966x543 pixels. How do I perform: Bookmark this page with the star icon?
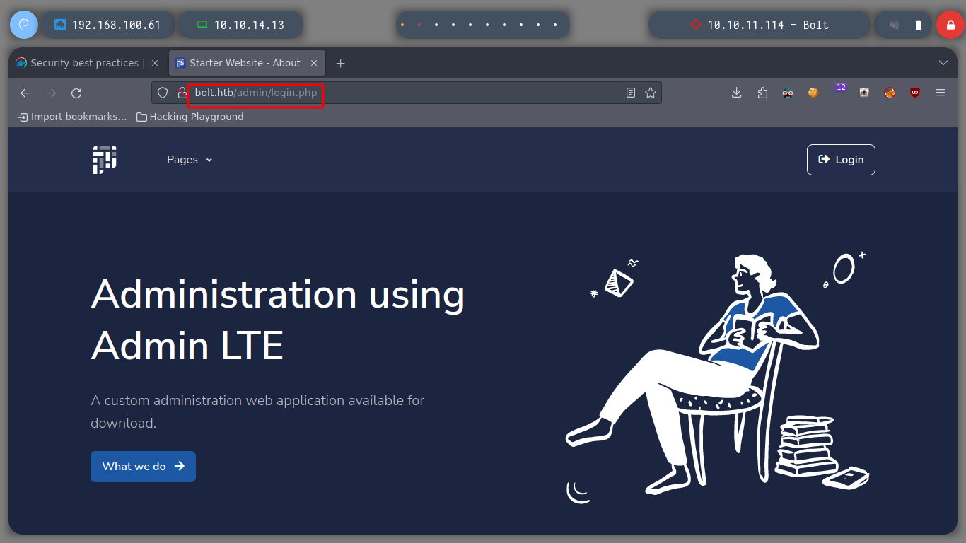(651, 93)
